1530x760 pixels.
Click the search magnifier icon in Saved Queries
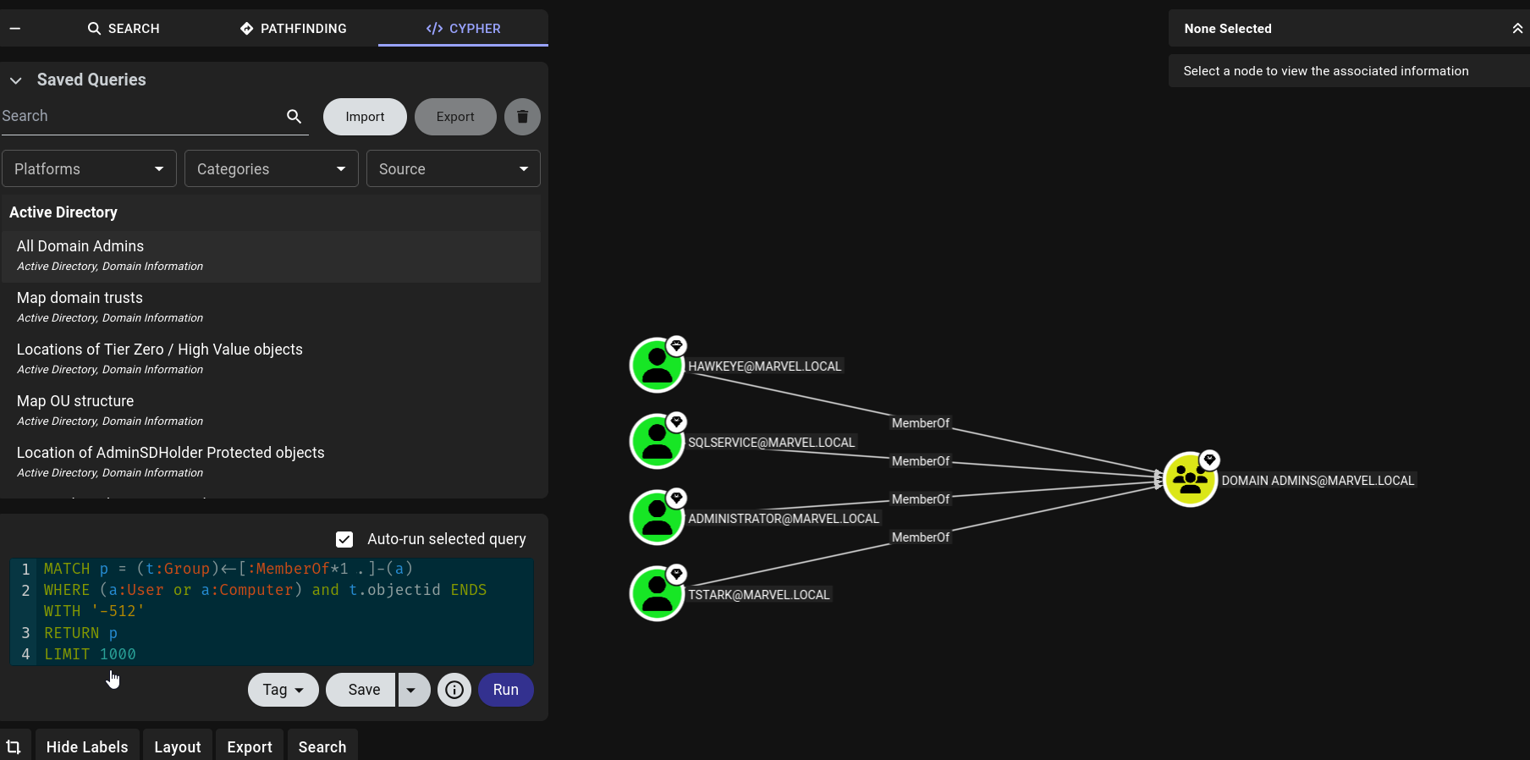coord(294,116)
